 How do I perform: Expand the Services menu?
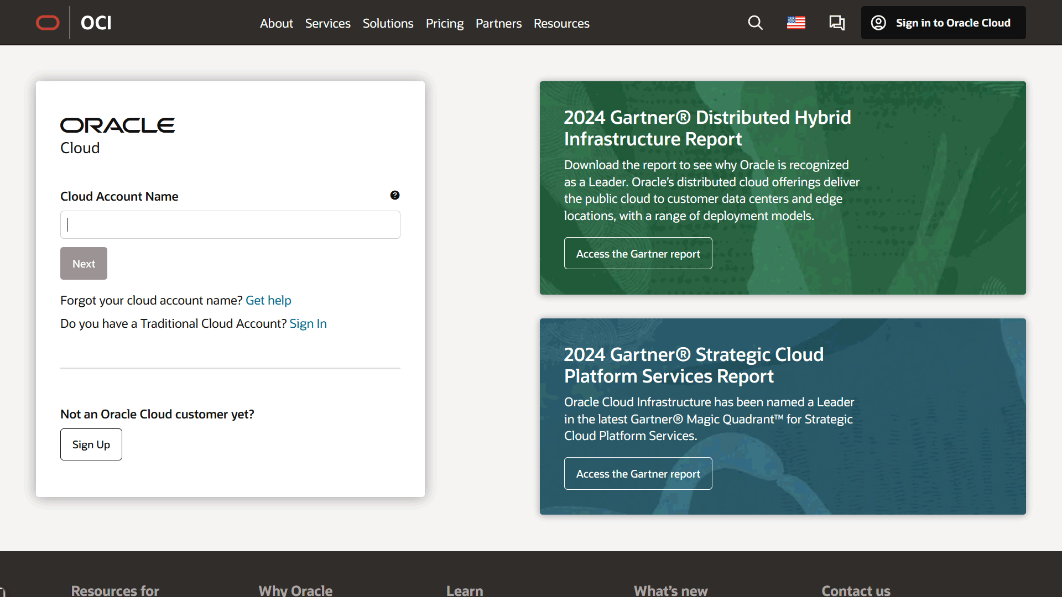point(327,23)
